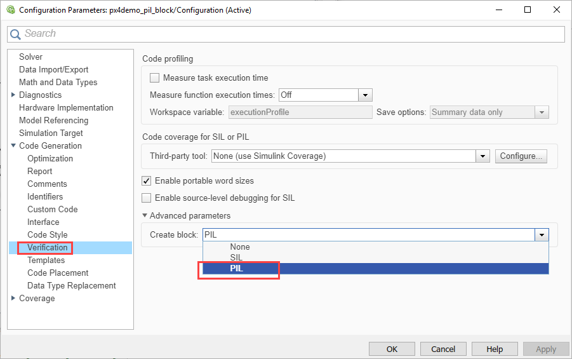
Task: Select SIL in Create block list
Action: 236,258
